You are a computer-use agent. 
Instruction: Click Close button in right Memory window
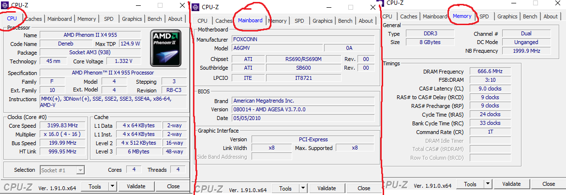tap(549, 184)
